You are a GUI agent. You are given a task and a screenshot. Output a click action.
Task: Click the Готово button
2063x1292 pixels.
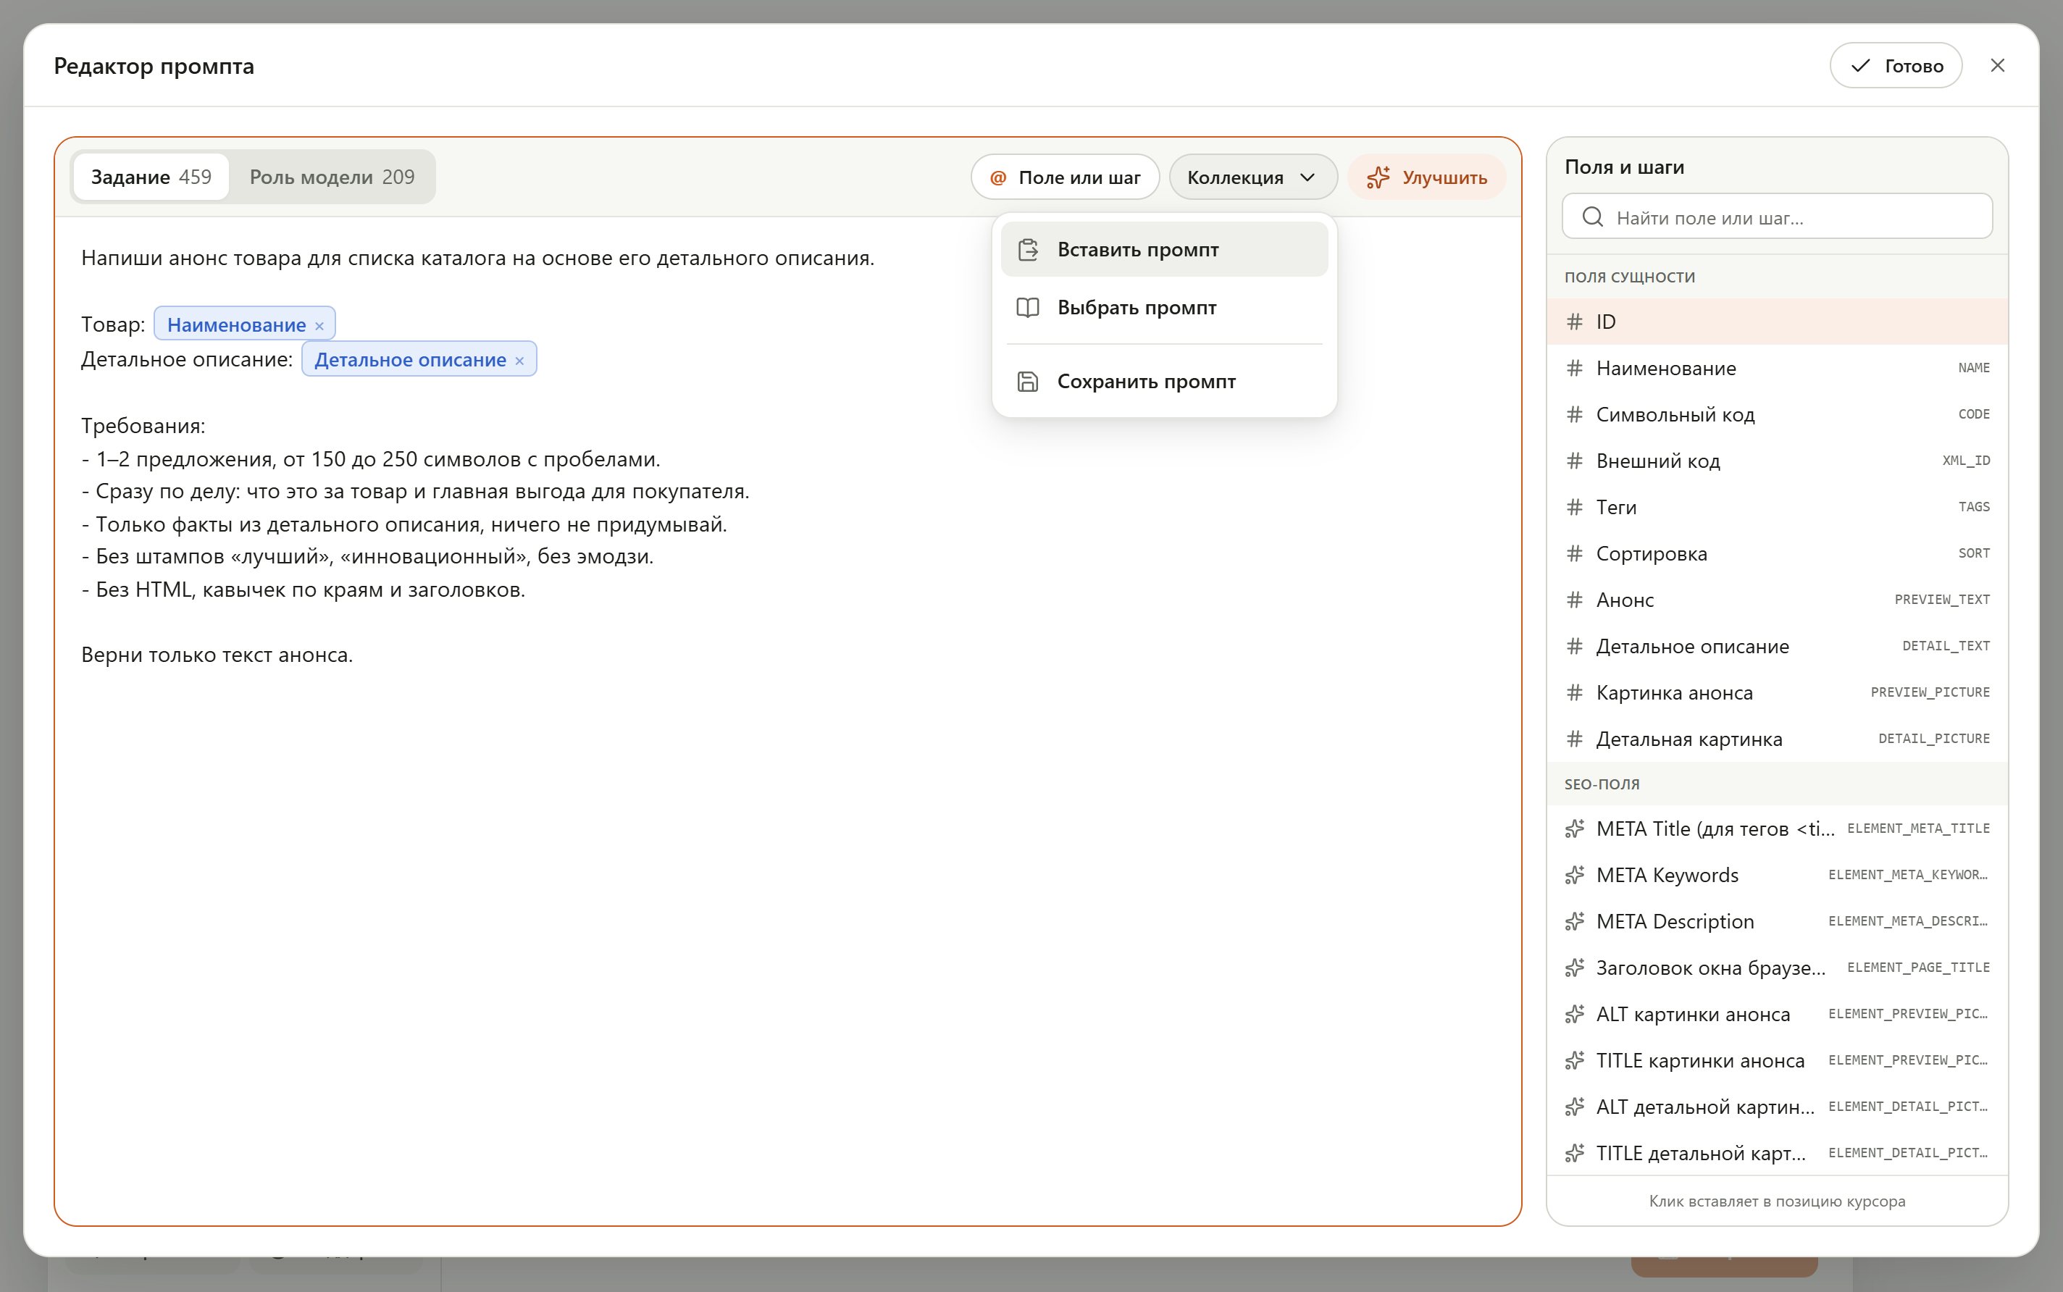(x=1896, y=66)
